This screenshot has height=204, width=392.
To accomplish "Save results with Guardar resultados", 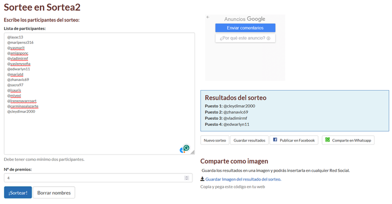I will [249, 140].
